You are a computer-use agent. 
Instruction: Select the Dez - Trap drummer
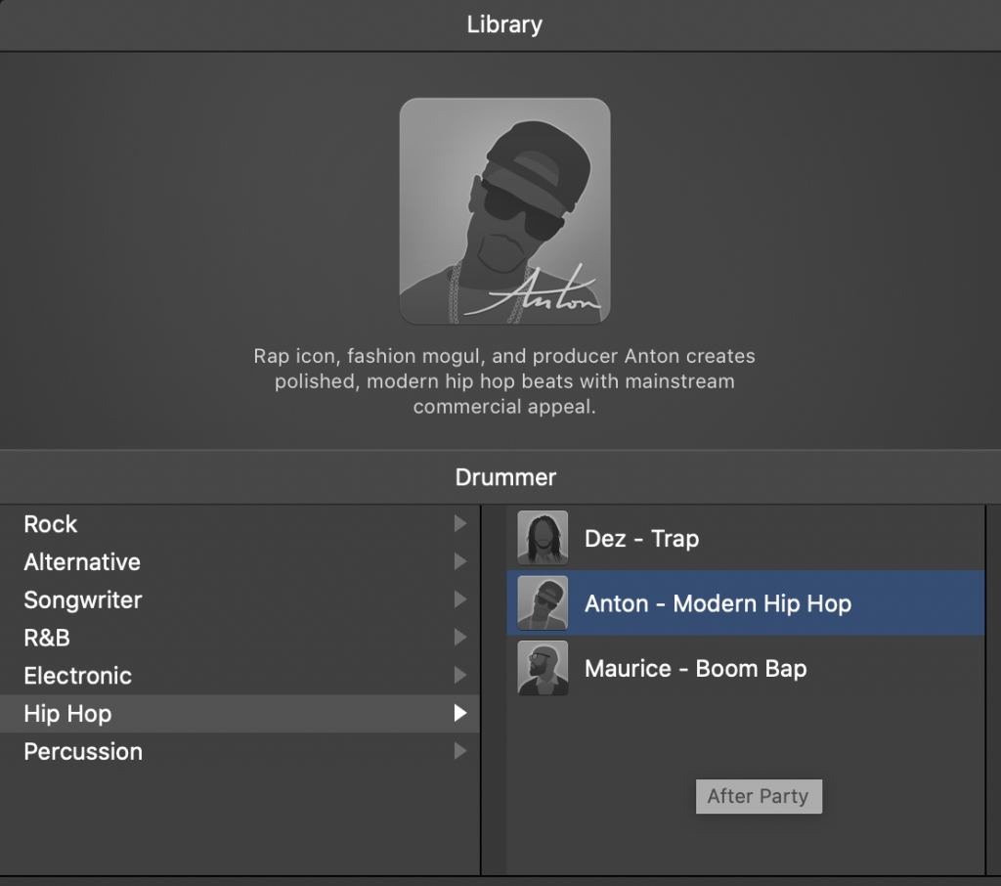(x=684, y=538)
